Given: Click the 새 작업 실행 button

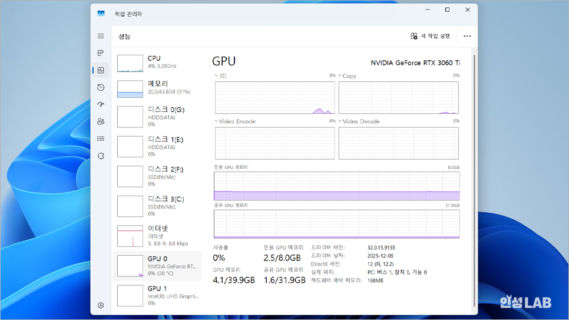Looking at the screenshot, I should point(430,36).
